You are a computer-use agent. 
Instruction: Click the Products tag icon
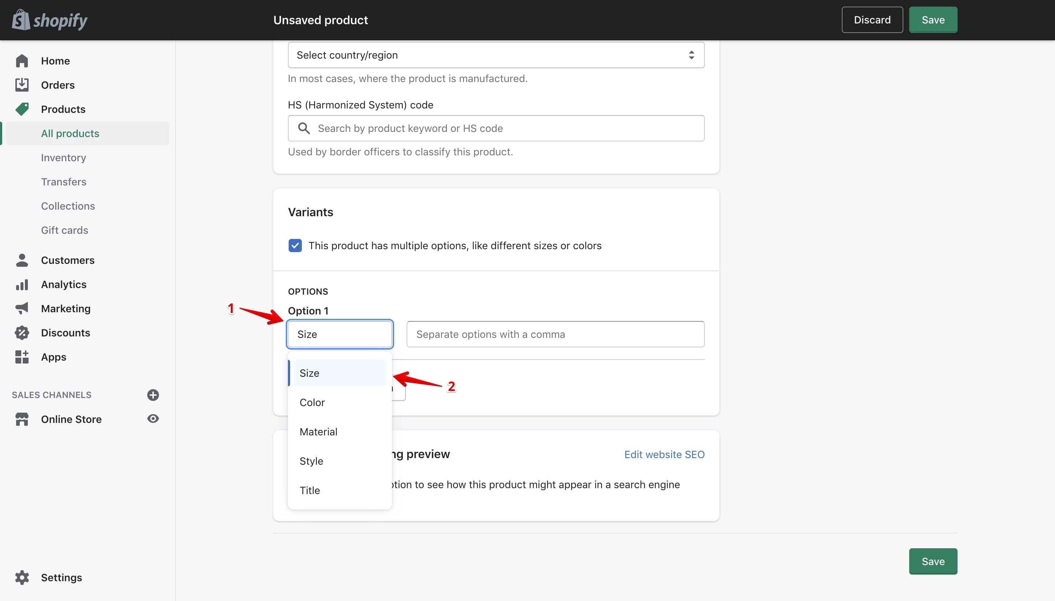coord(22,109)
